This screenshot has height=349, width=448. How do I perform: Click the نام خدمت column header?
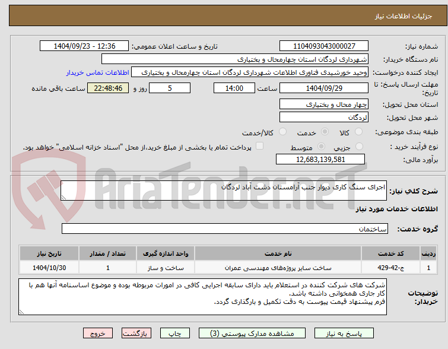278,253
